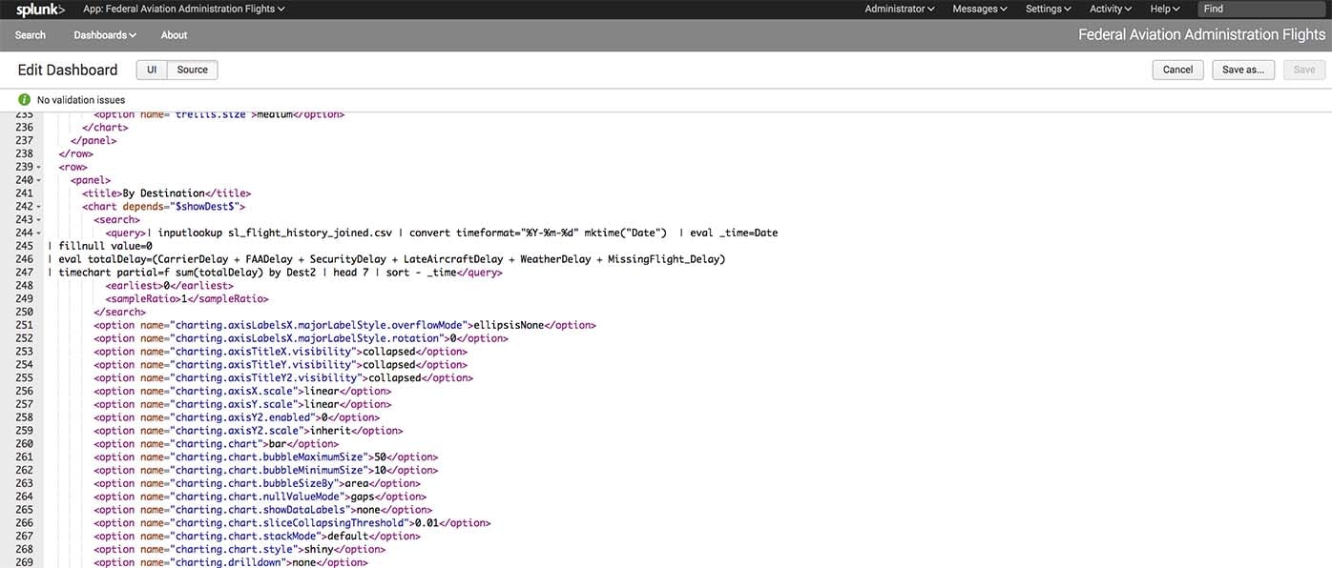The width and height of the screenshot is (1332, 568).
Task: Click the "eval totalDelay" line
Action: click(x=386, y=259)
